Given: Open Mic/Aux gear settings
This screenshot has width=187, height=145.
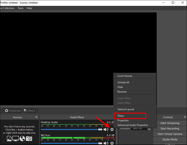Looking at the screenshot, I should click(112, 143).
